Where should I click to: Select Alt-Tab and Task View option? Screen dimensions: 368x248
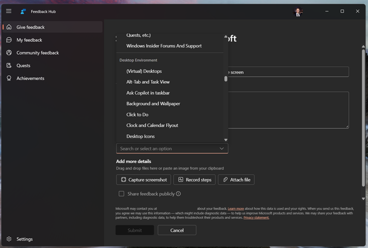148,82
